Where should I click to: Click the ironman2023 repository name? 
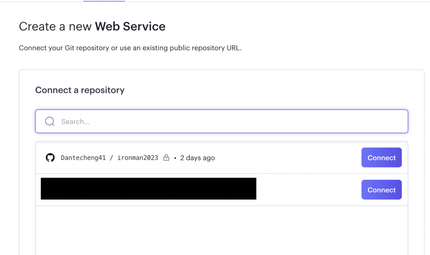coord(138,158)
